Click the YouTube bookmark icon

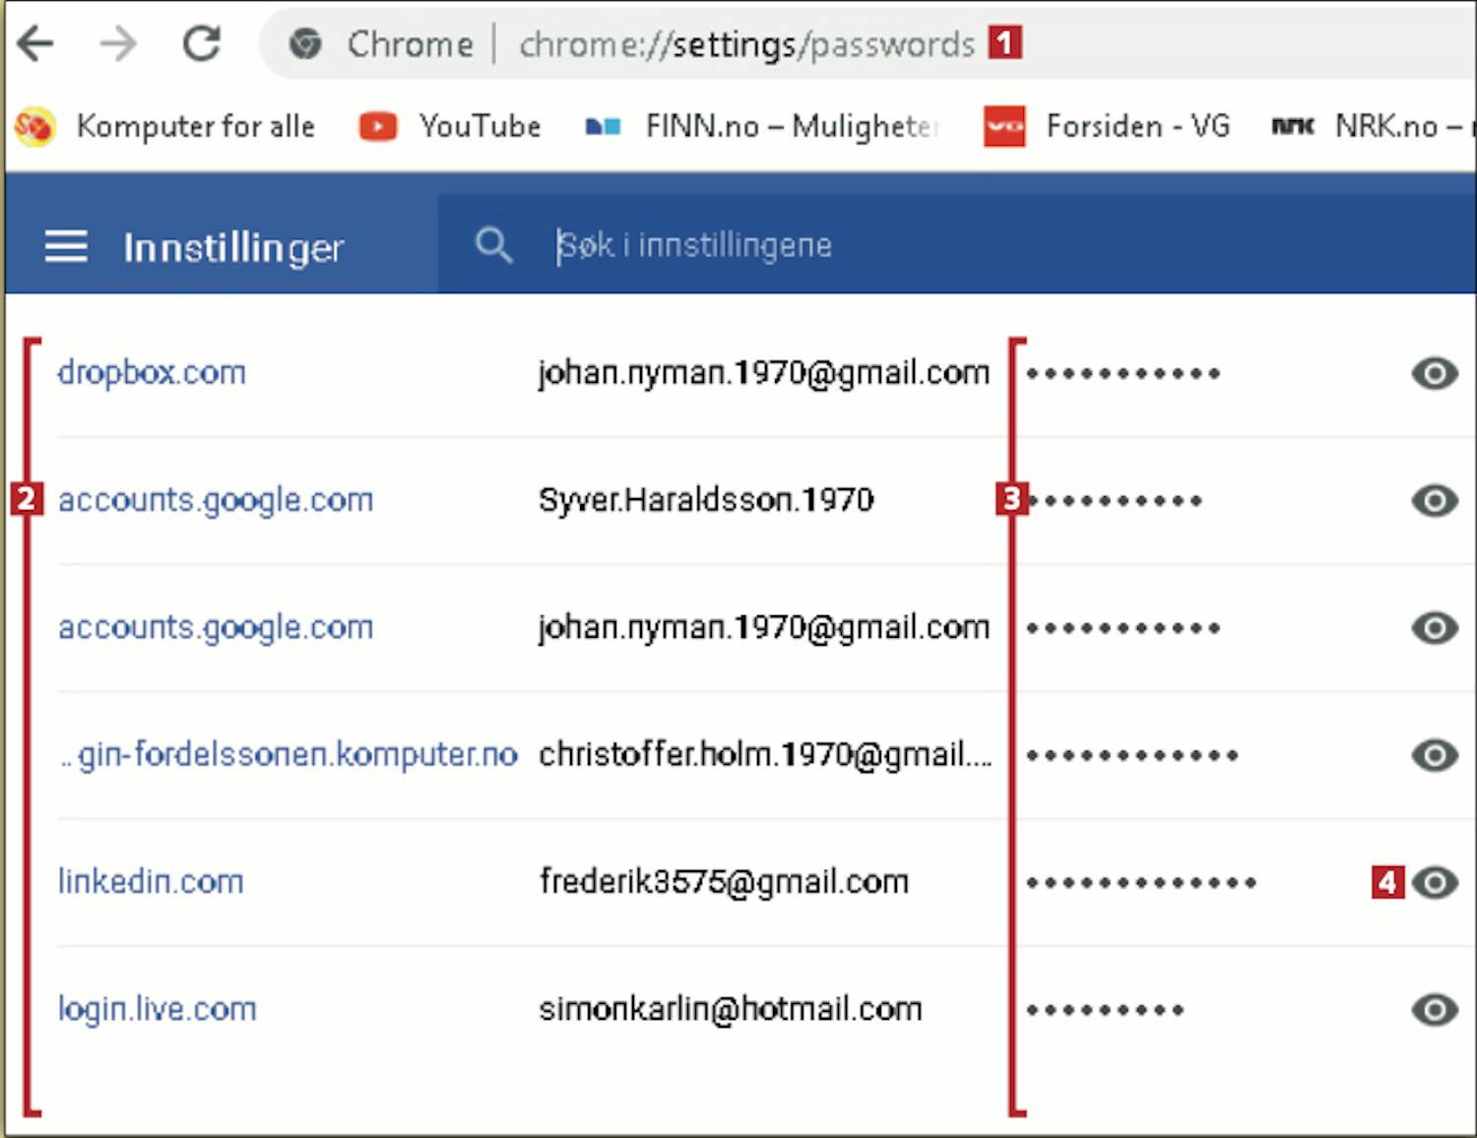coord(378,127)
